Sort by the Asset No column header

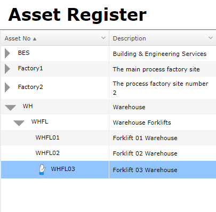pos(55,38)
